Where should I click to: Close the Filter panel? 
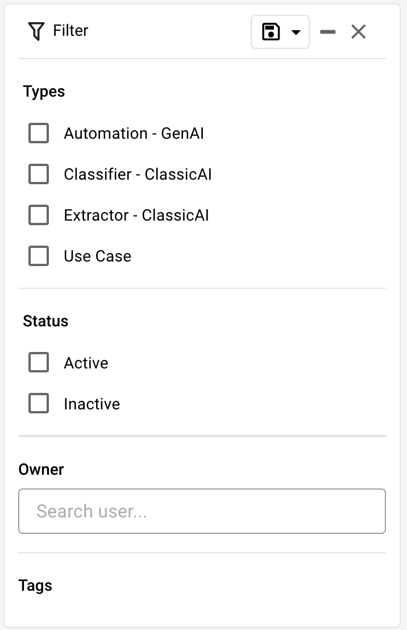tap(358, 31)
